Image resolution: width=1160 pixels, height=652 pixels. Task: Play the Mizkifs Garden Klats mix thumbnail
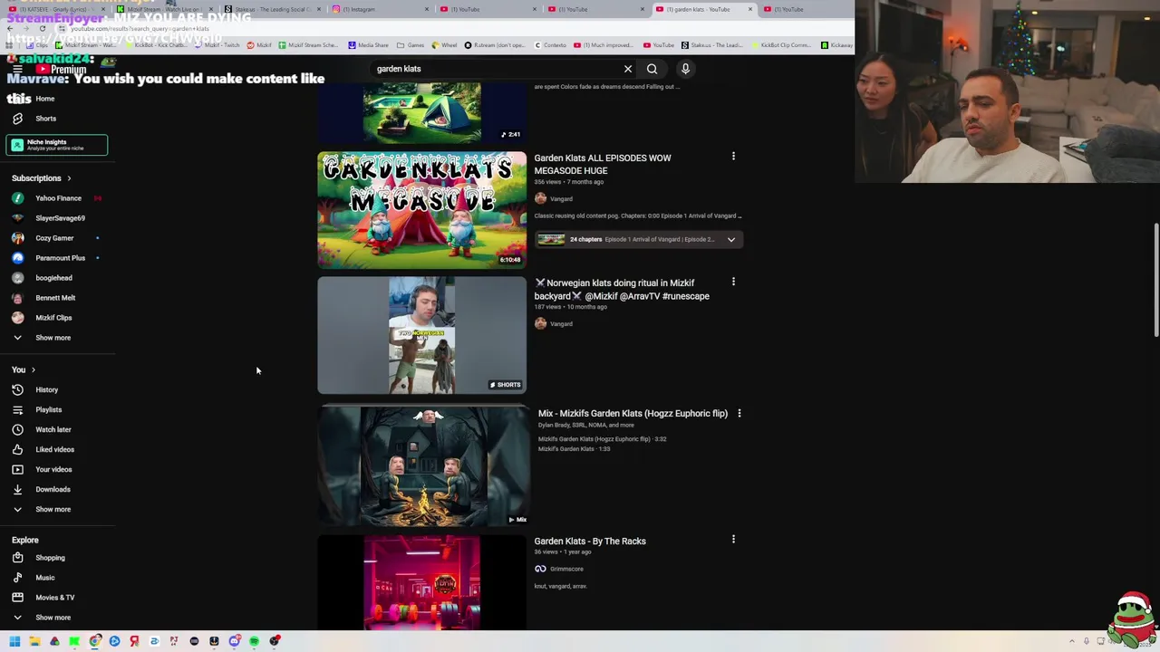coord(421,465)
